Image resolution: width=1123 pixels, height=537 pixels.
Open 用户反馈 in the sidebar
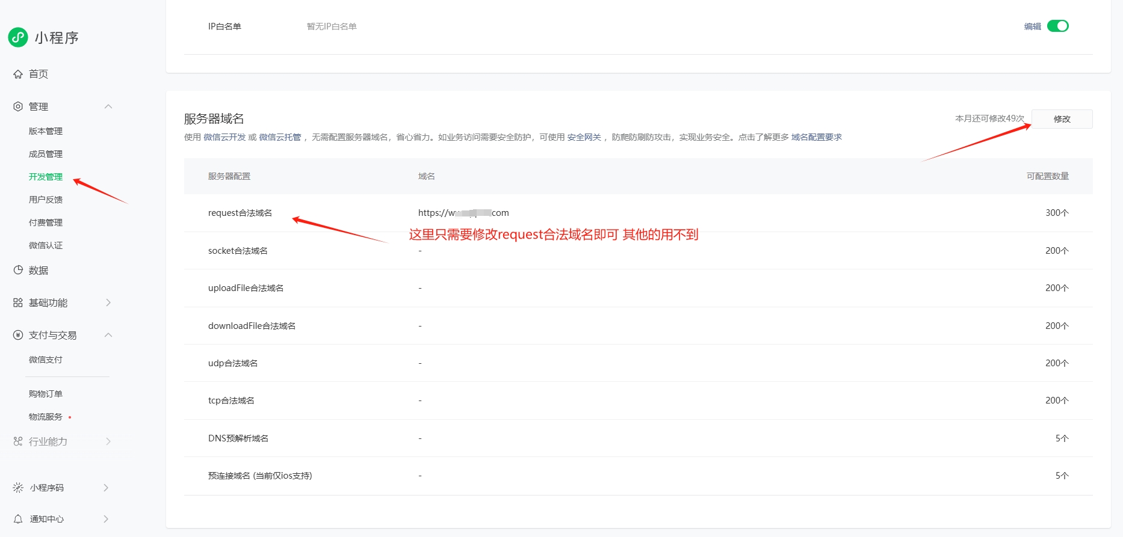pos(46,200)
